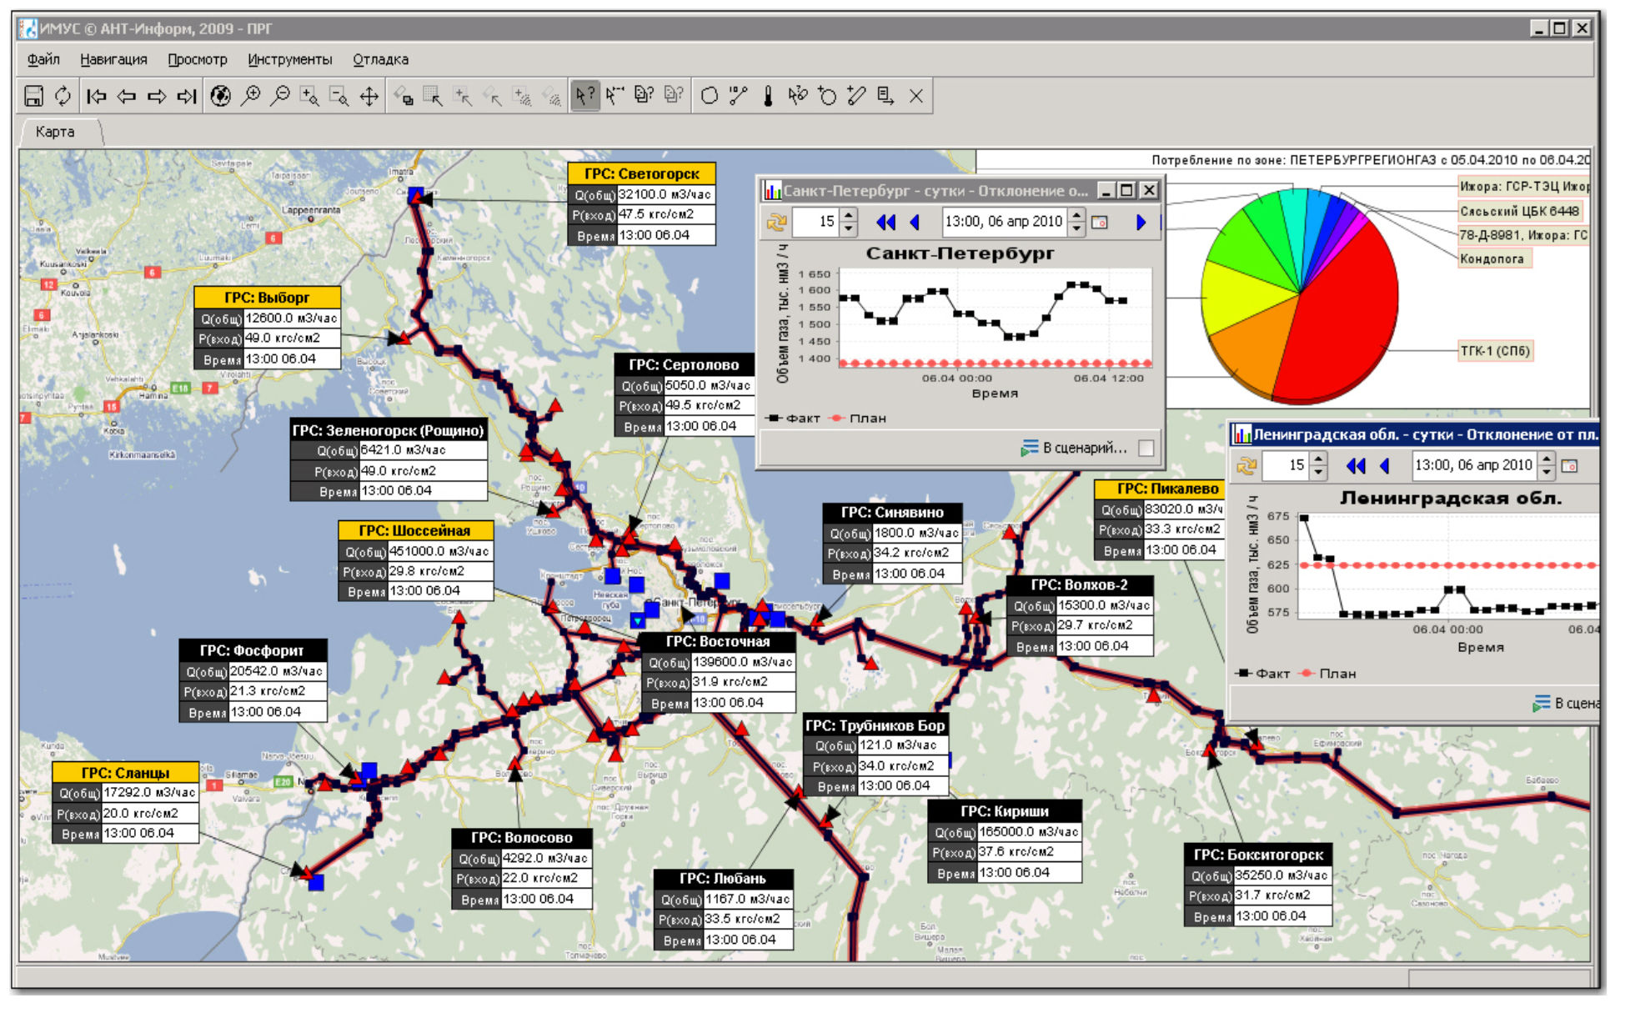Step forward blue arrow in Санкт-Петербург window
Image resolution: width=1625 pixels, height=1013 pixels.
pyautogui.click(x=1141, y=223)
